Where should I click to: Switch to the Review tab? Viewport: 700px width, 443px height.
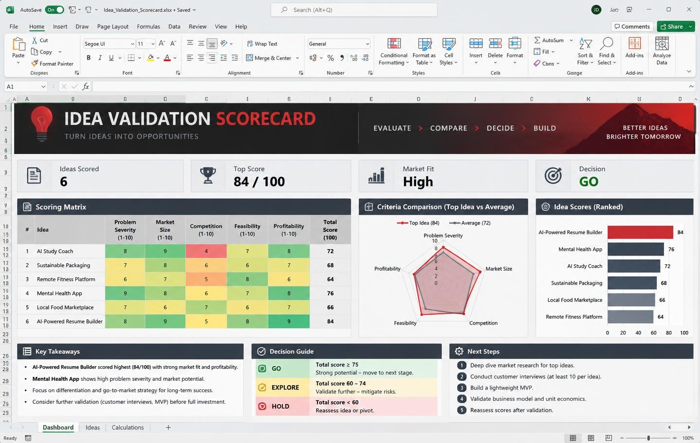point(197,27)
